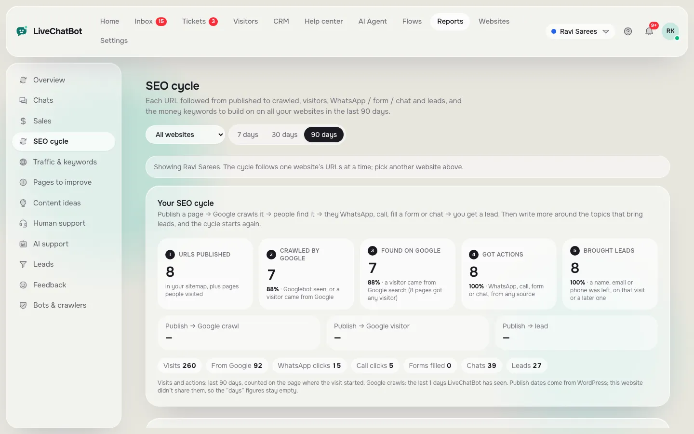Open the RK user avatar
This screenshot has height=434, width=694.
pos(670,31)
